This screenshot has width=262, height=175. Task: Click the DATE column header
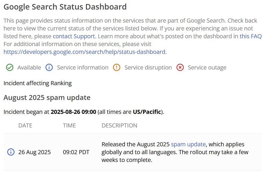[x=25, y=125]
